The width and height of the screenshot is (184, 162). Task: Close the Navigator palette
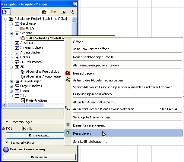(75, 4)
